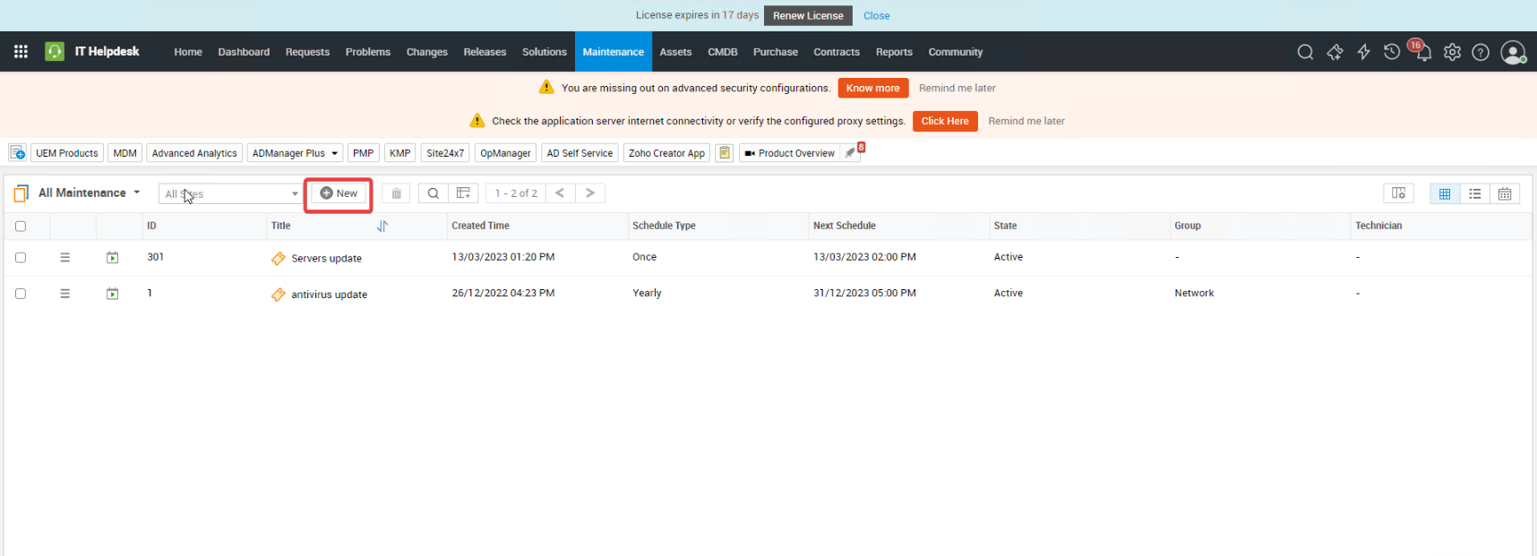Open the Servers update task link
1537x556 pixels.
coord(326,259)
